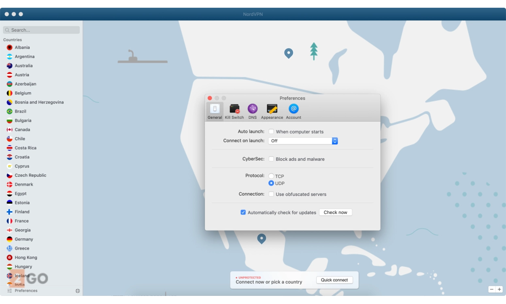Select Germany from the country list
The height and width of the screenshot is (304, 506).
(24, 239)
